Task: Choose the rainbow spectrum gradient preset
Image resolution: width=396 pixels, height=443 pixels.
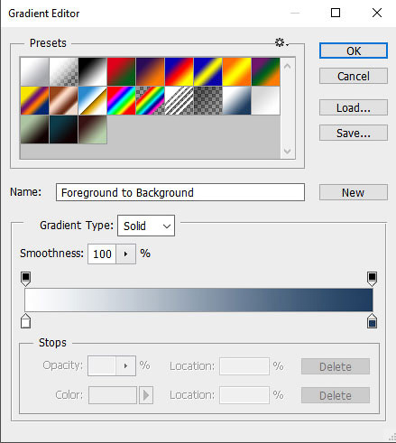Action: pyautogui.click(x=121, y=101)
